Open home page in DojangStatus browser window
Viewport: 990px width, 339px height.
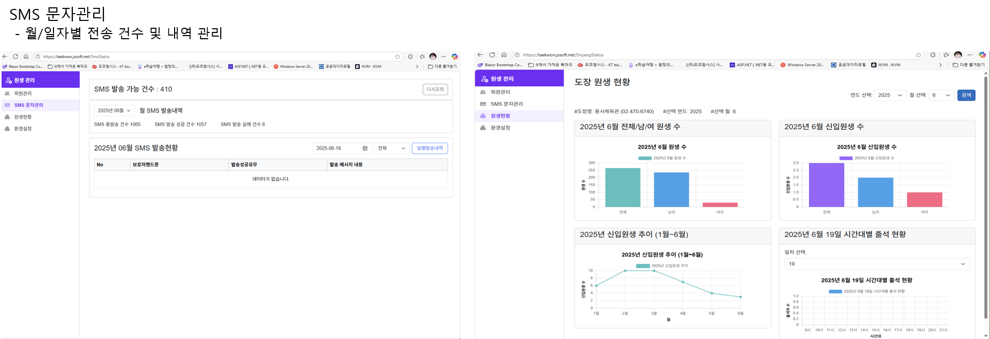pos(504,54)
